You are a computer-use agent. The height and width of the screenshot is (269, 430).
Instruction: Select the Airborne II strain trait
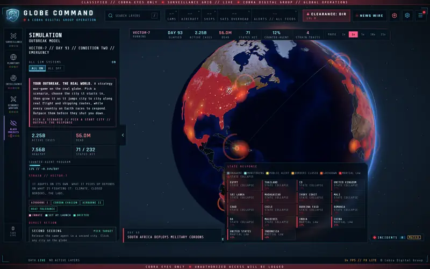92,203
